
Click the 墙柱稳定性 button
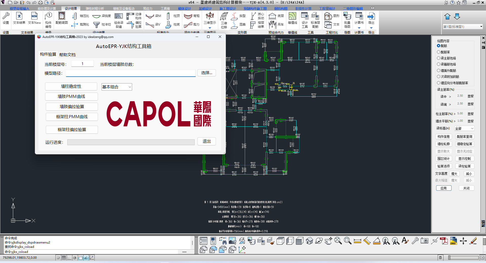[x=71, y=86]
